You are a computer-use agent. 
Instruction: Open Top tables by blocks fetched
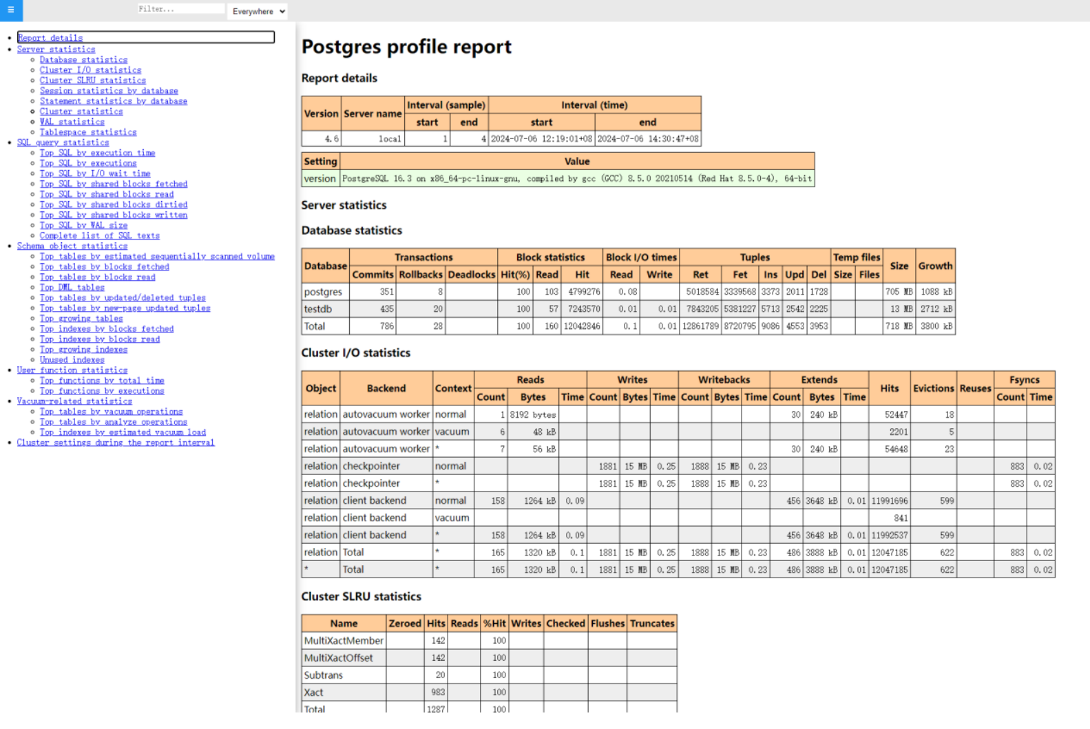coord(104,266)
